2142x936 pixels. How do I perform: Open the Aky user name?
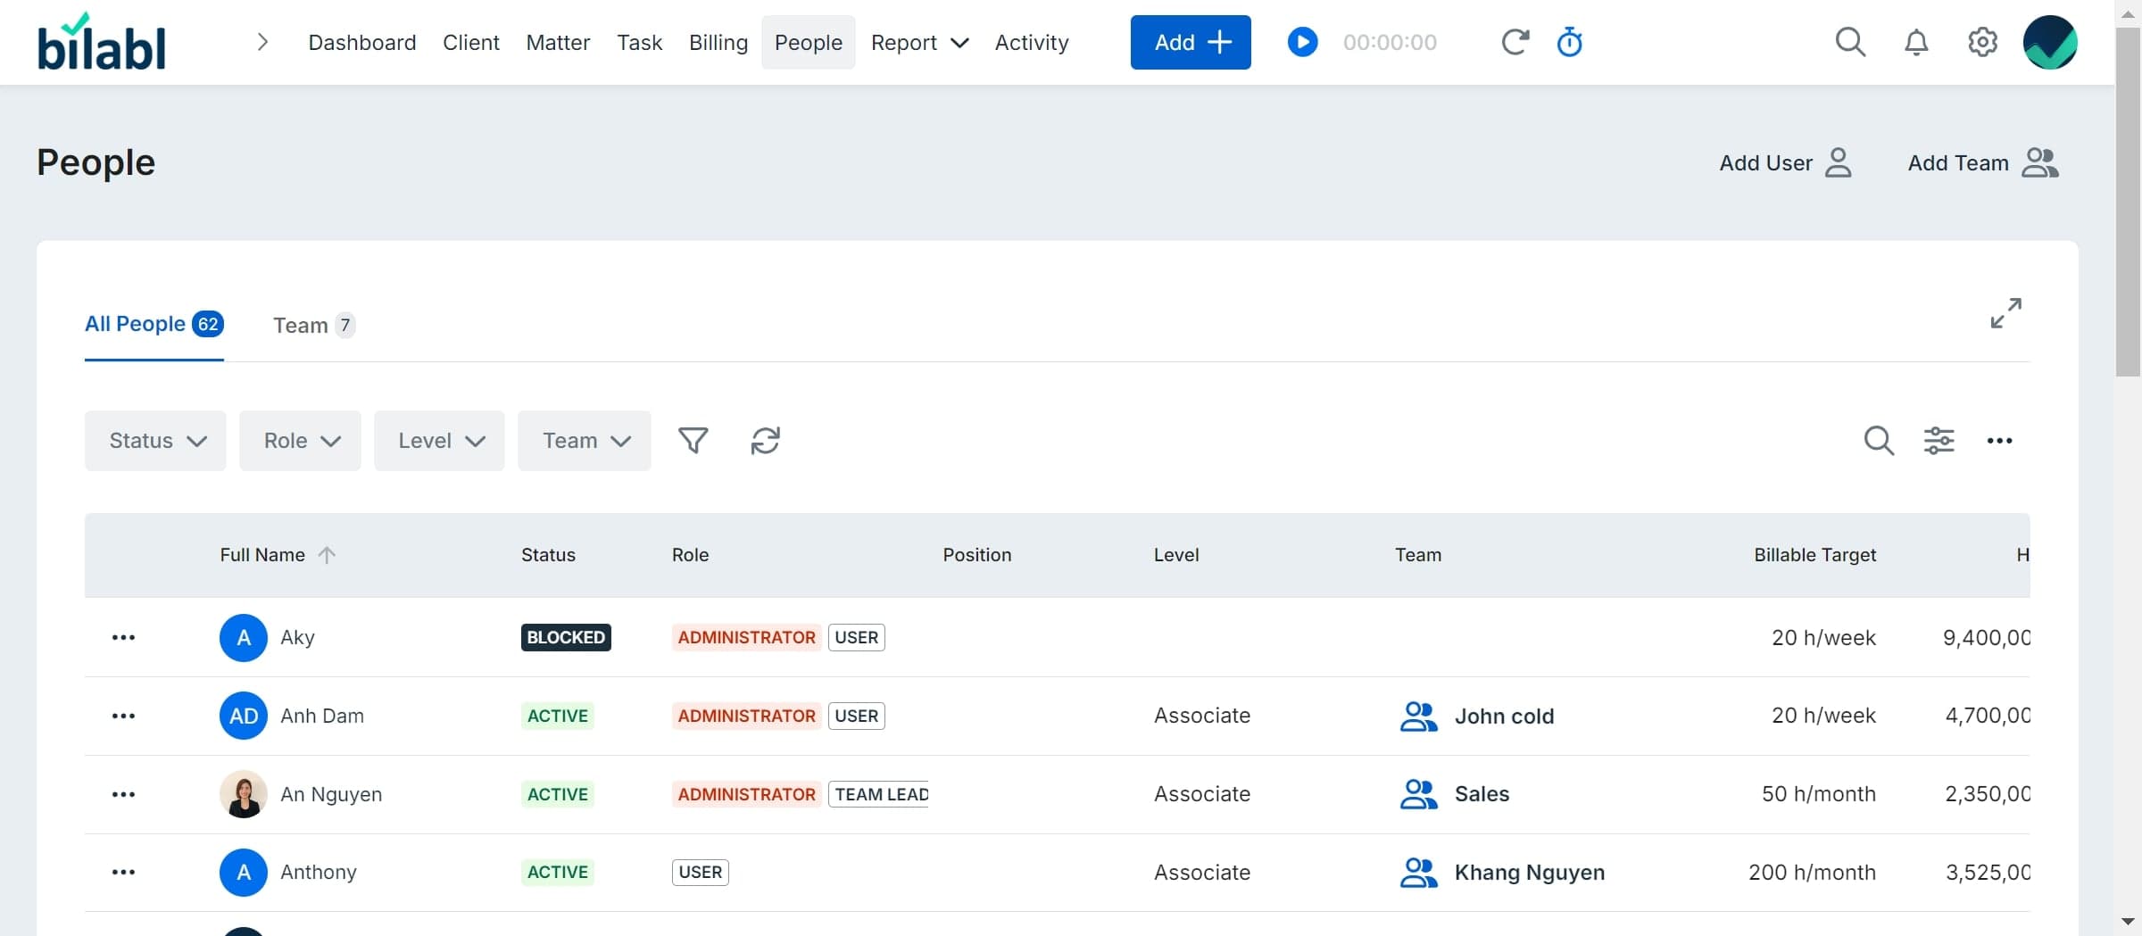click(297, 637)
